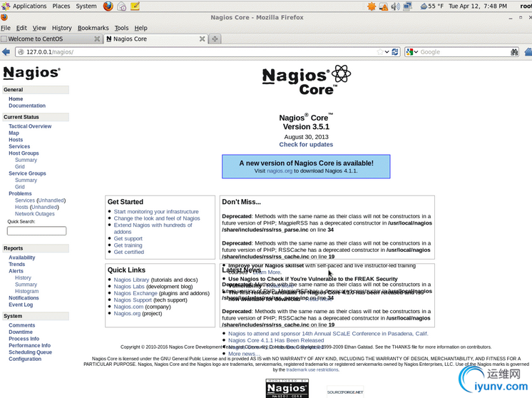Reload the page with the refresh icon
This screenshot has width=532, height=398.
(395, 52)
